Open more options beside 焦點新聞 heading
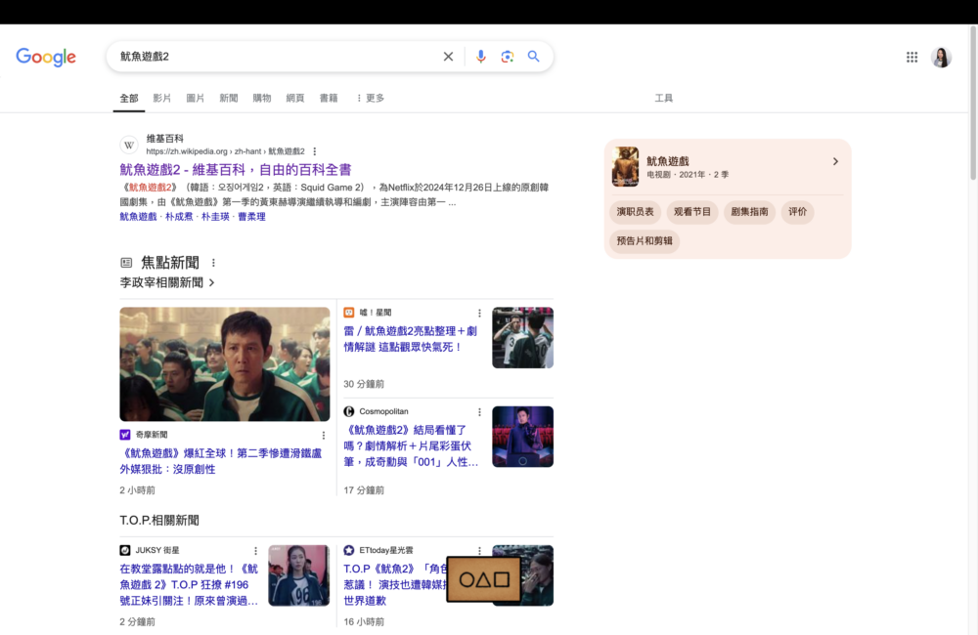Image resolution: width=978 pixels, height=635 pixels. pyautogui.click(x=213, y=263)
